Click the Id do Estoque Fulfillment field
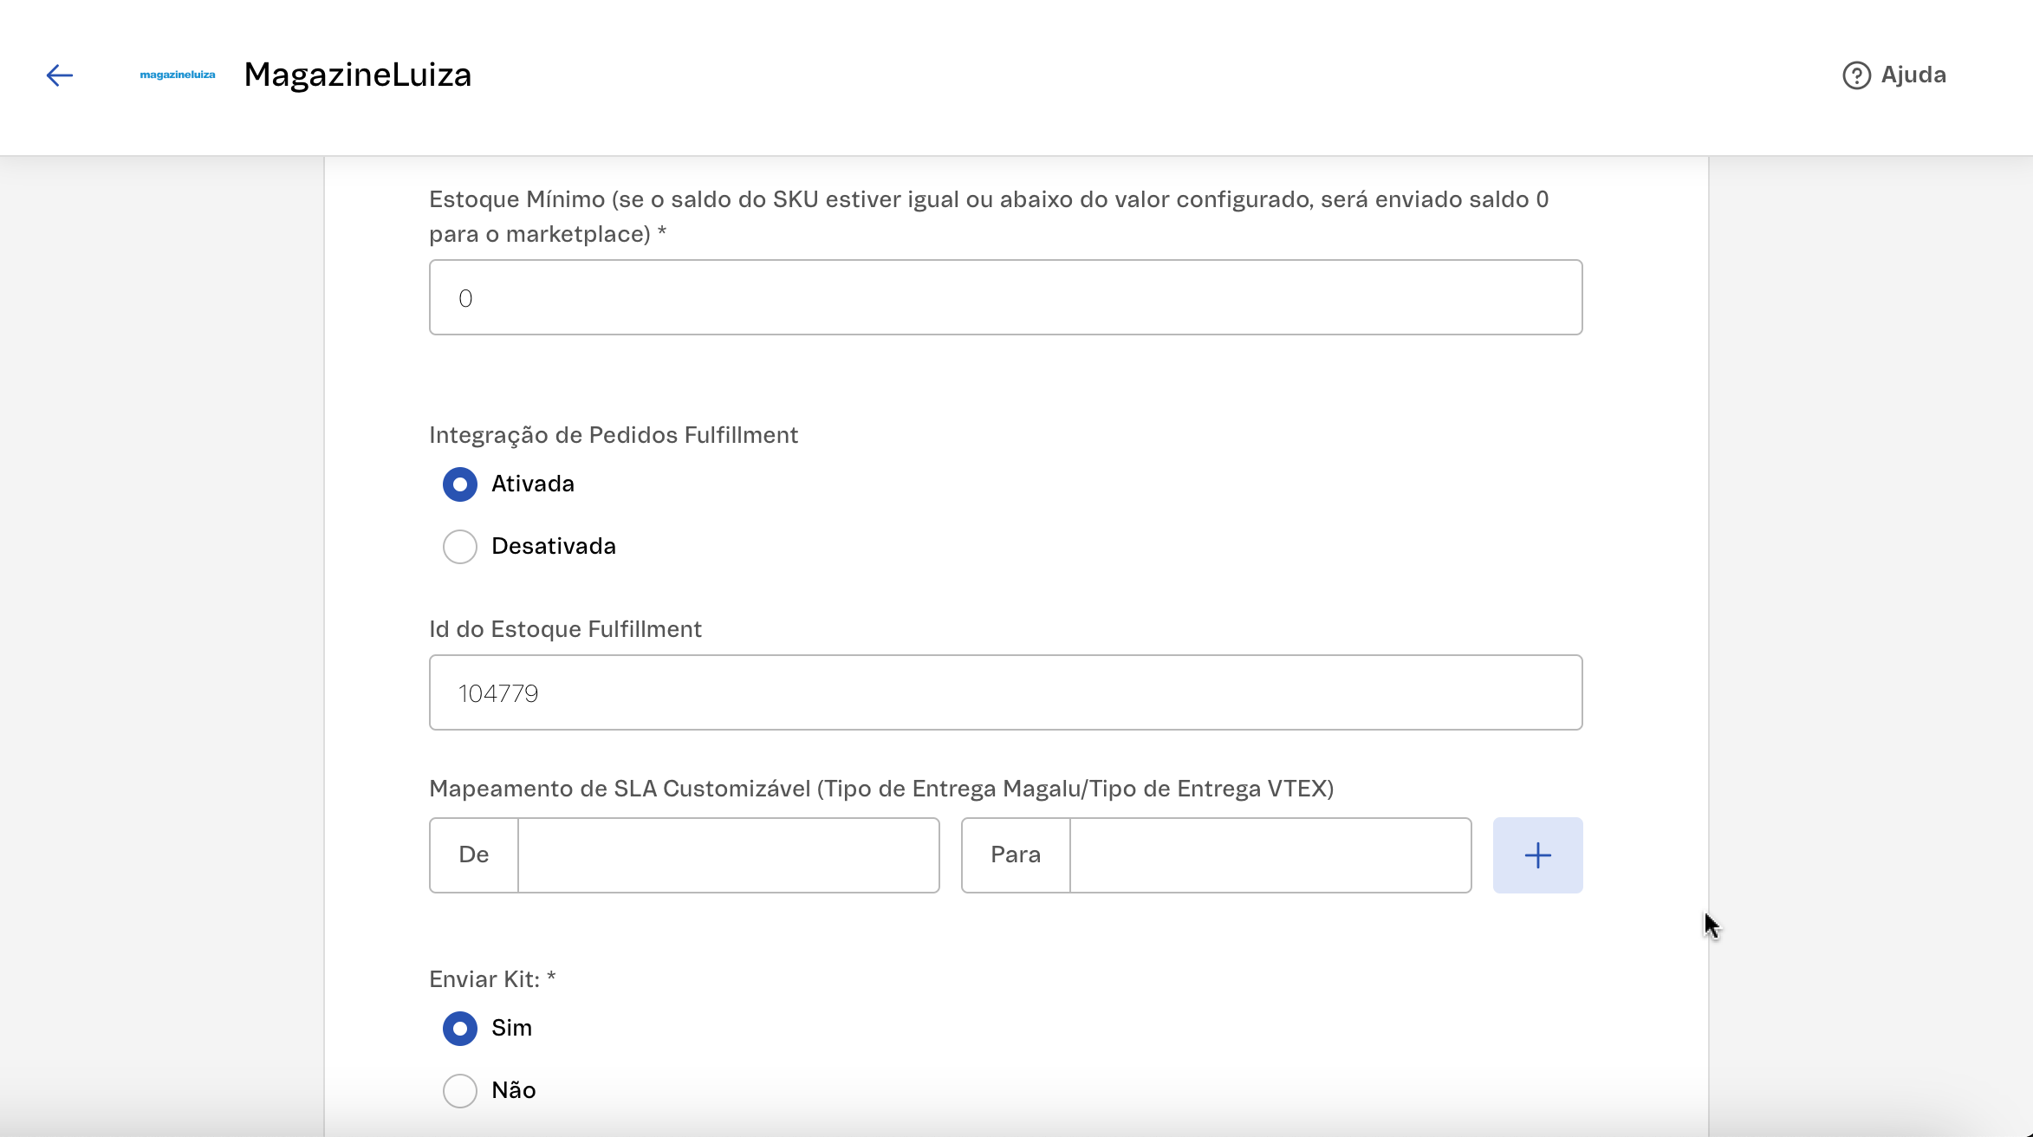 coord(1005,692)
